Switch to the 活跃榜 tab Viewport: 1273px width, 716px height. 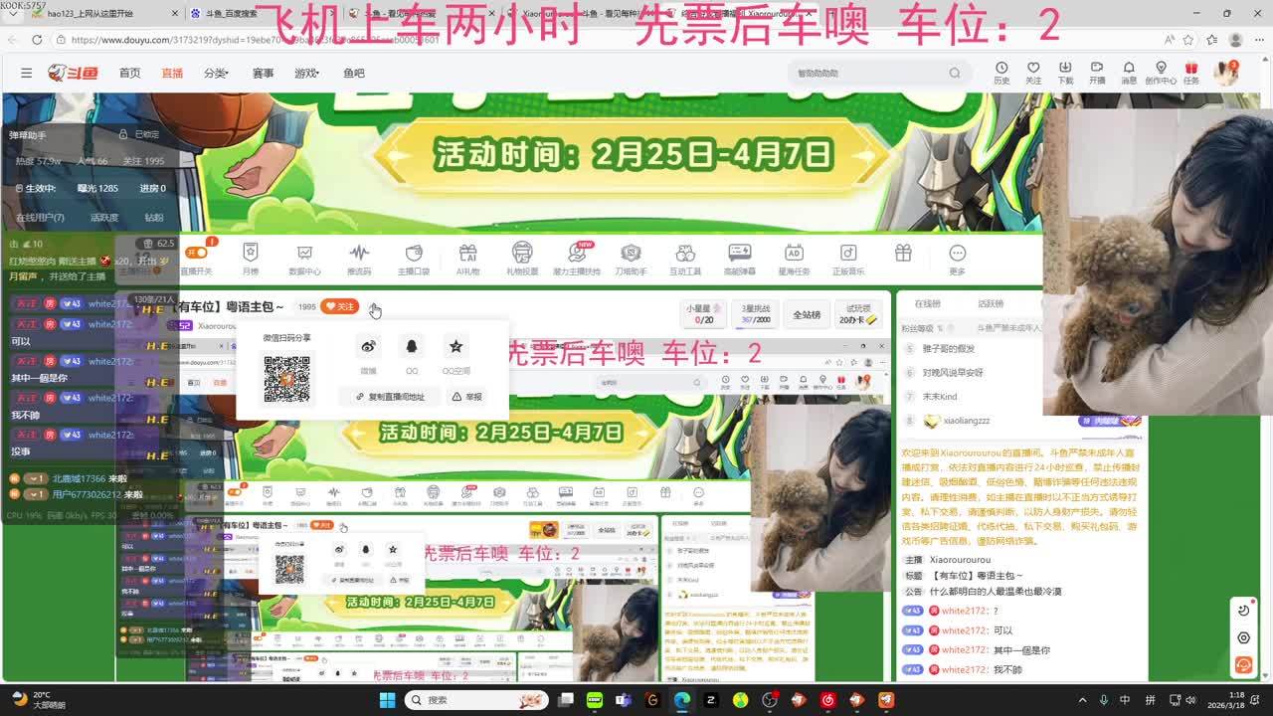[991, 303]
